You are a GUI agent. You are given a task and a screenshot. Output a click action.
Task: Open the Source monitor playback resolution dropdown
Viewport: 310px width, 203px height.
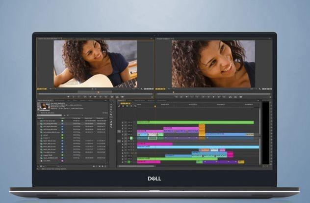[135, 89]
